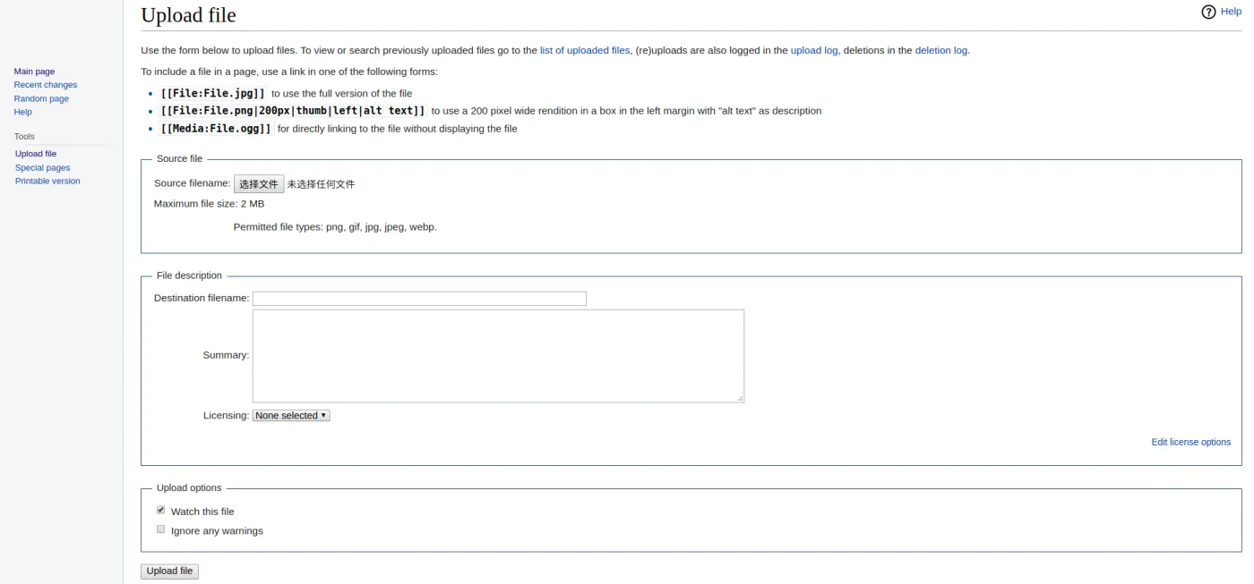The image size is (1254, 584).
Task: Click the File description legend
Action: (x=189, y=275)
